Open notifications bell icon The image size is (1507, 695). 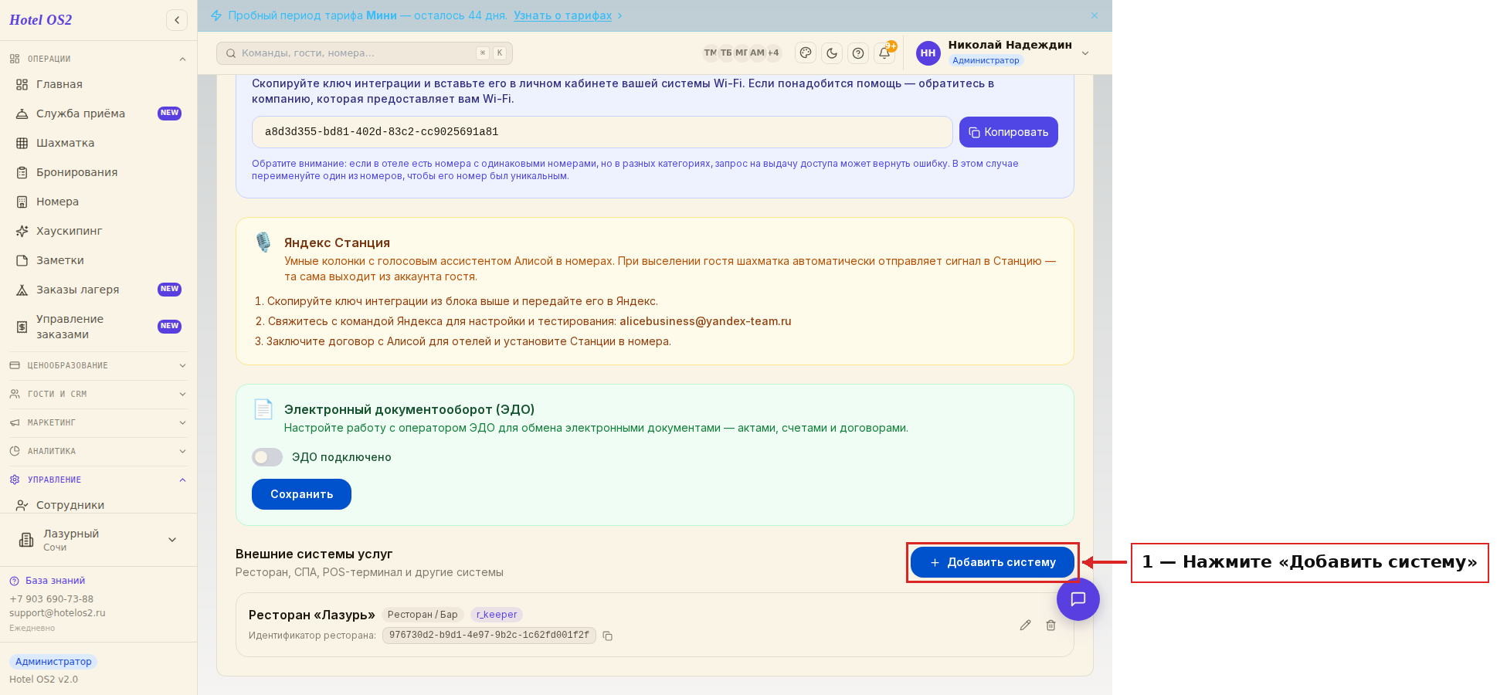tap(884, 53)
